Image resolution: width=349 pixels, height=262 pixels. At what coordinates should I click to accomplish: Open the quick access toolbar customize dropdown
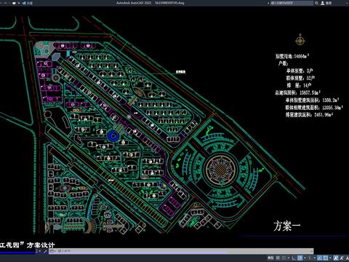(19, 3)
